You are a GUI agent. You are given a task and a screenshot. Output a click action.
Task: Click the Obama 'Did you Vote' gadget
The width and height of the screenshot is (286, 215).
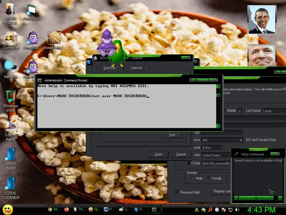pyautogui.click(x=262, y=20)
